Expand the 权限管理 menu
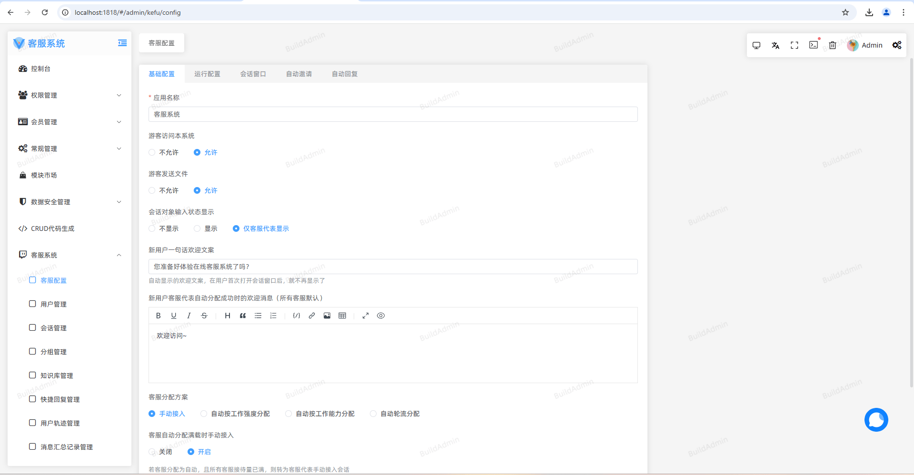The image size is (914, 475). (70, 95)
